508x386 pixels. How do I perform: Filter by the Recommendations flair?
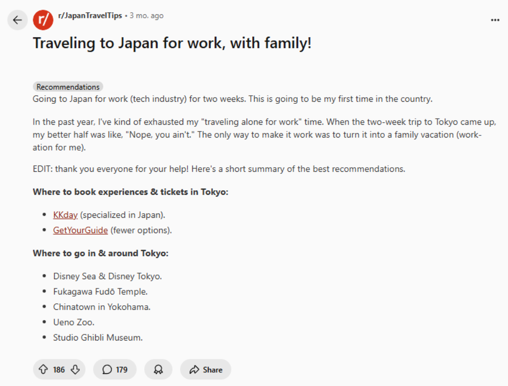pyautogui.click(x=68, y=87)
